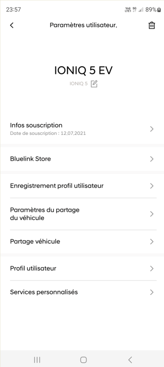Expand the Bluelink Store chevron
This screenshot has width=164, height=367.
(x=152, y=159)
